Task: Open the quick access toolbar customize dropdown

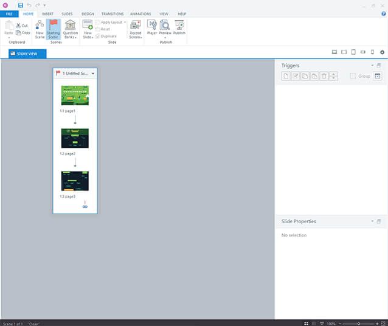Action: [x=44, y=5]
